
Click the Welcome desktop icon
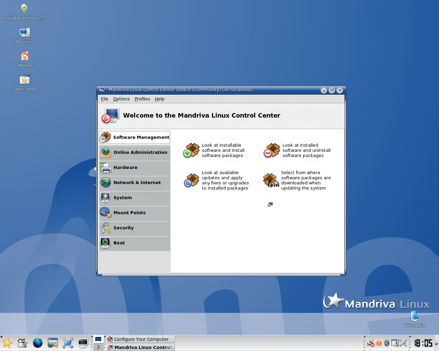tap(25, 83)
